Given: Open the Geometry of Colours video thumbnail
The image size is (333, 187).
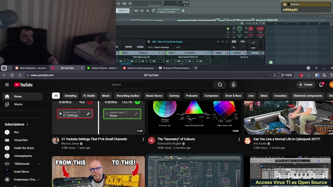Looking at the screenshot, I should point(194,118).
